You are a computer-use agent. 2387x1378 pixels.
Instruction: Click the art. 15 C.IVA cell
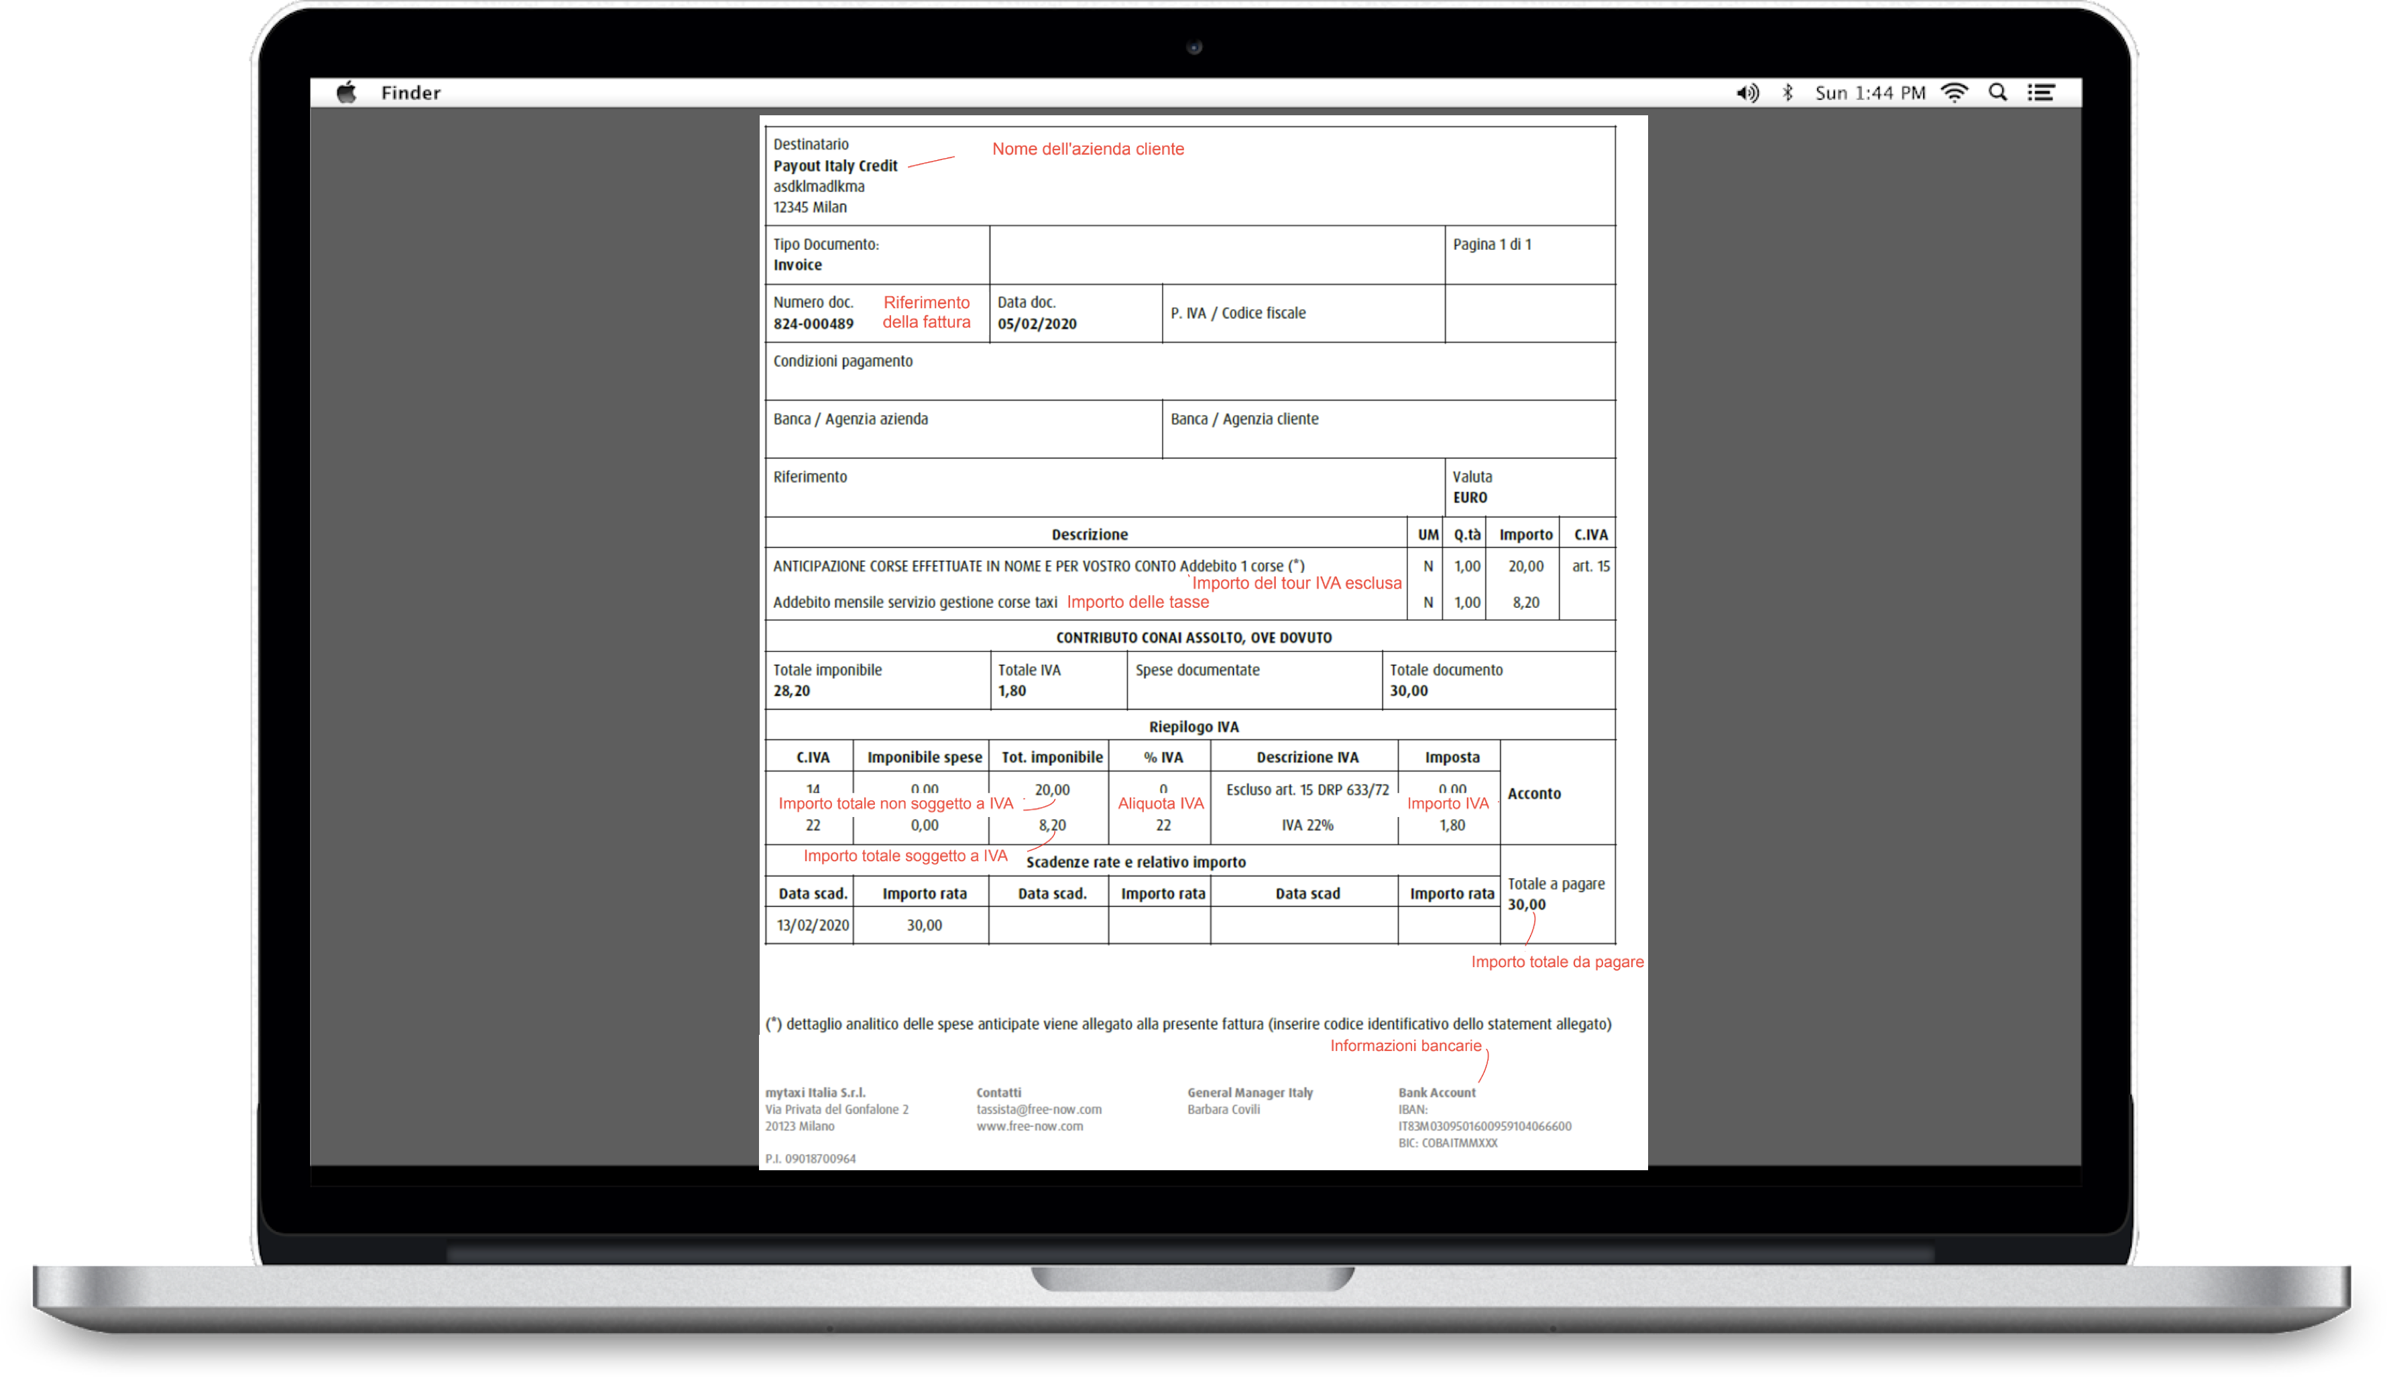click(1590, 567)
